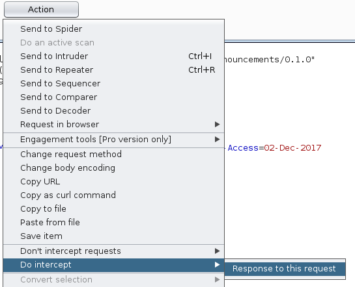355x287 pixels.
Task: Click the 02-Dec-2017 value text
Action: pos(292,148)
